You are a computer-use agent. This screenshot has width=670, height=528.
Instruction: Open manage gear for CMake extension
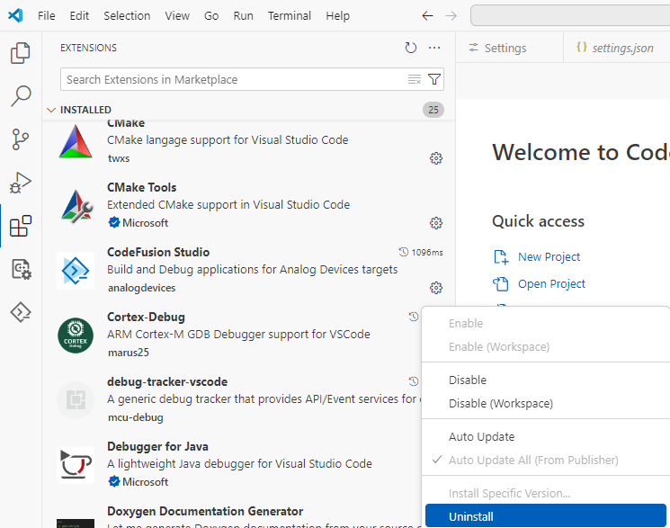click(x=436, y=158)
